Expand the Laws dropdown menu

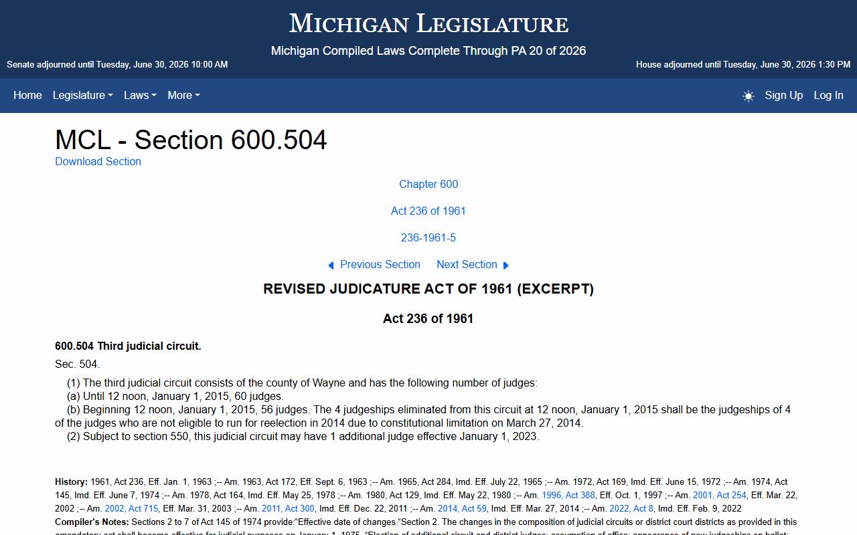(140, 95)
